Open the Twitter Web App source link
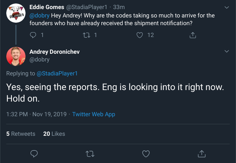236x163 pixels. pyautogui.click(x=94, y=114)
